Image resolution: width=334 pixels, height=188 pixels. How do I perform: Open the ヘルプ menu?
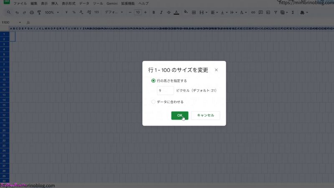pos(143,3)
